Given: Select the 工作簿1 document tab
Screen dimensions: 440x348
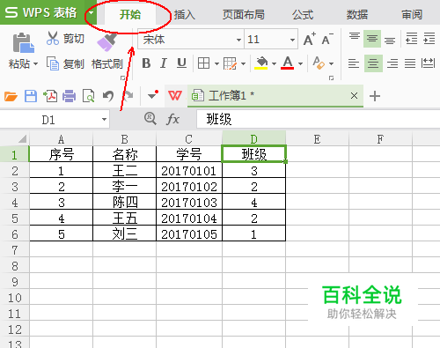Looking at the screenshot, I should coord(275,96).
